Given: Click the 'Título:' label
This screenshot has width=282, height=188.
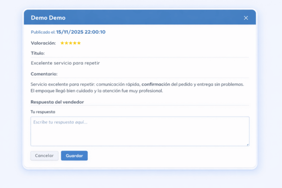Looking at the screenshot, I should pos(38,53).
